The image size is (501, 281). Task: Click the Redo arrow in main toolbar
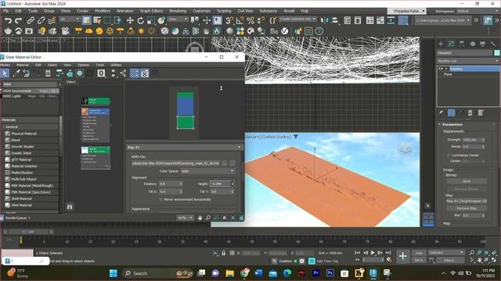[x=18, y=21]
